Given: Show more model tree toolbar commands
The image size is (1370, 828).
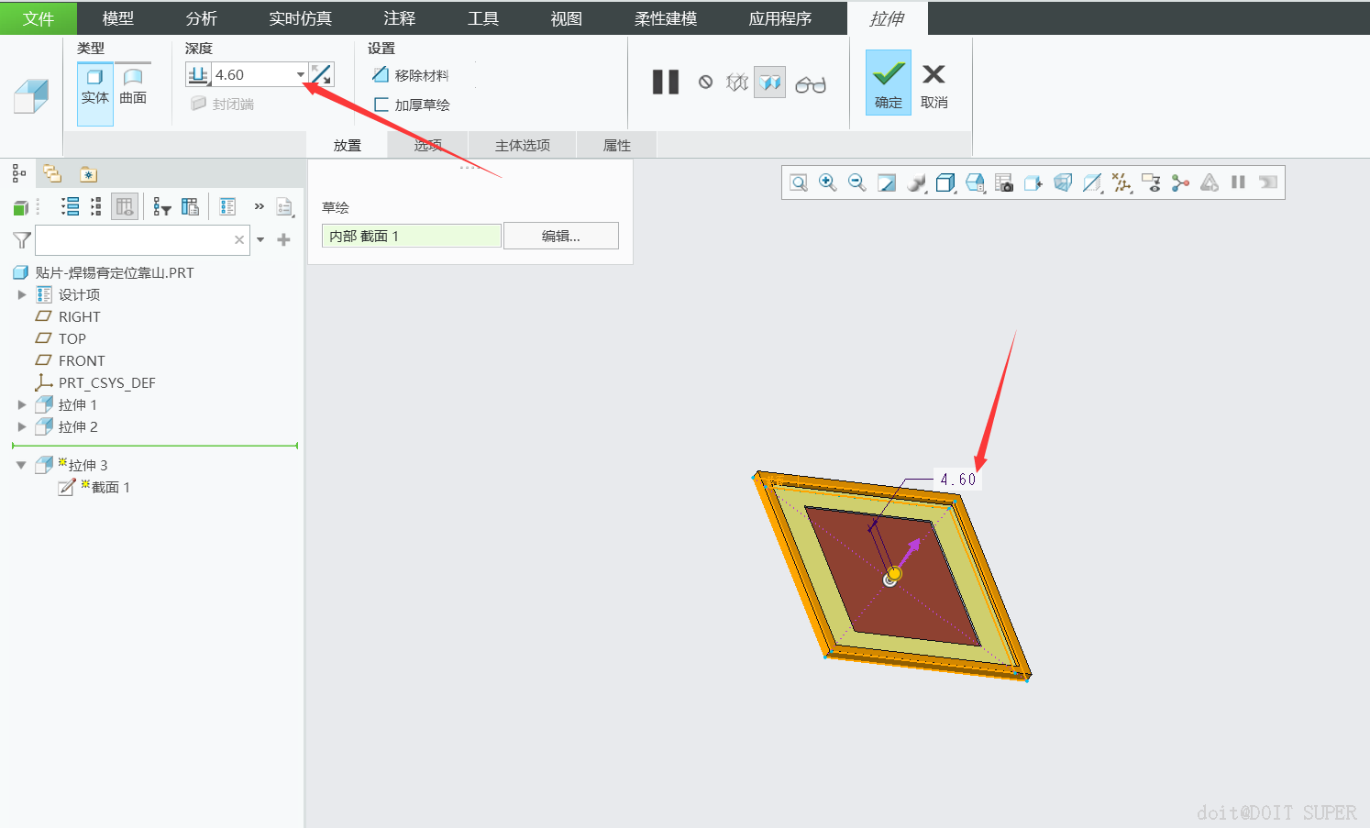Looking at the screenshot, I should [x=260, y=206].
